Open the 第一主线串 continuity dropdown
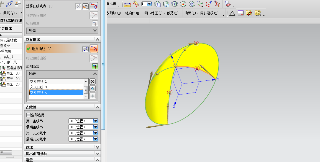 tap(96, 121)
